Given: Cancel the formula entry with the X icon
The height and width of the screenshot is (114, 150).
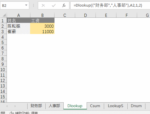Looking at the screenshot, I should tap(43, 5).
